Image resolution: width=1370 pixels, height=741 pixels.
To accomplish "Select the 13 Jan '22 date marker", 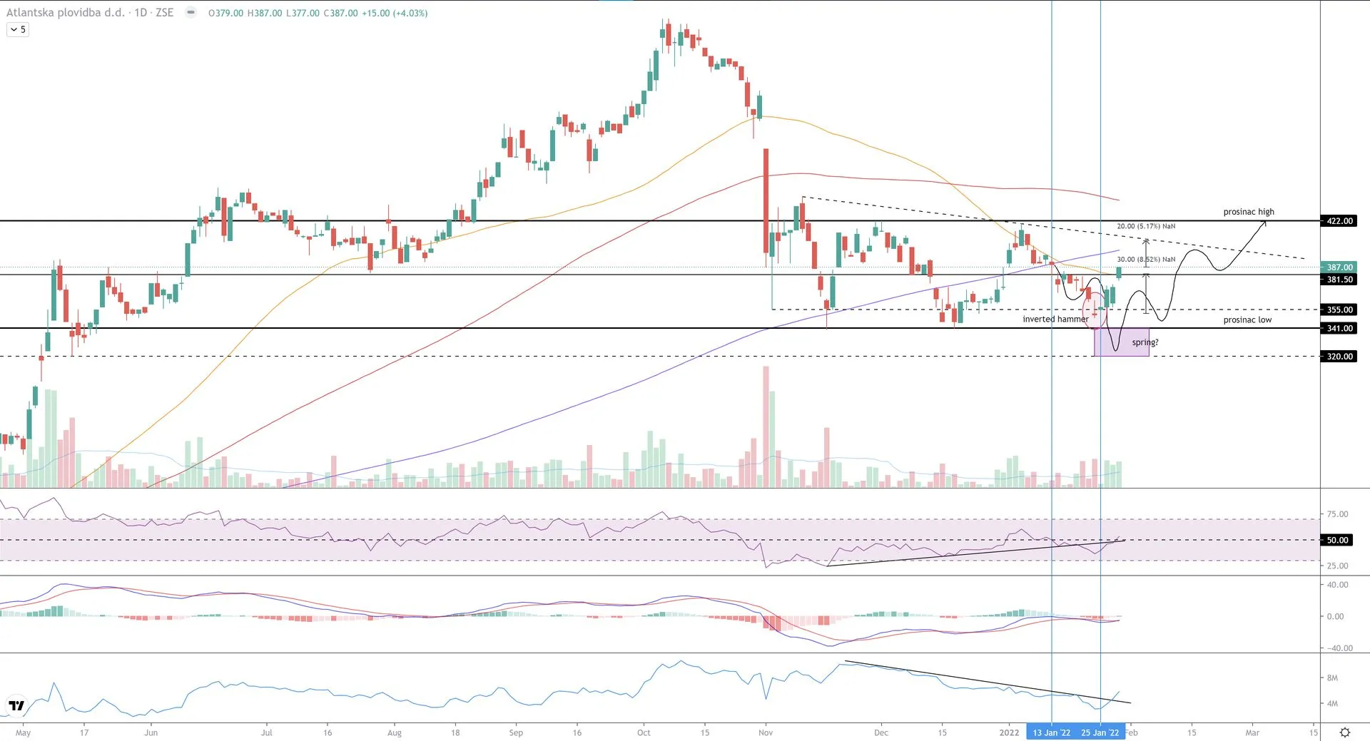I will [x=1051, y=732].
